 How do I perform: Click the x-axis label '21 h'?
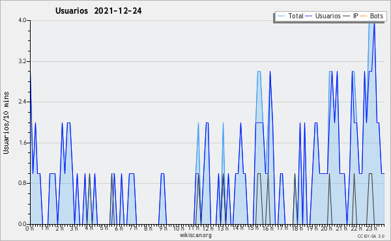pos(341,229)
